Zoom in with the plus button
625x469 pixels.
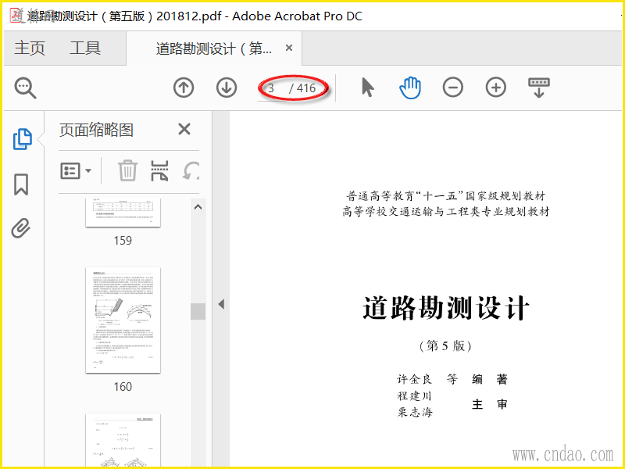(496, 88)
